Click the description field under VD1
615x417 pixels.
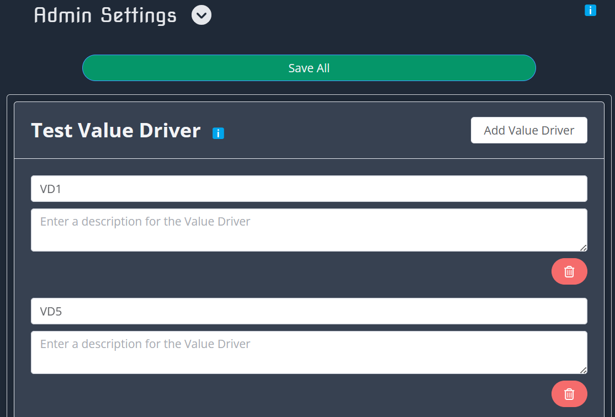coord(309,230)
